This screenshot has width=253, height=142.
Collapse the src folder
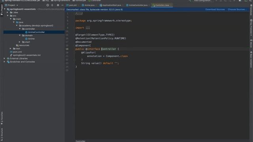pos(8,16)
